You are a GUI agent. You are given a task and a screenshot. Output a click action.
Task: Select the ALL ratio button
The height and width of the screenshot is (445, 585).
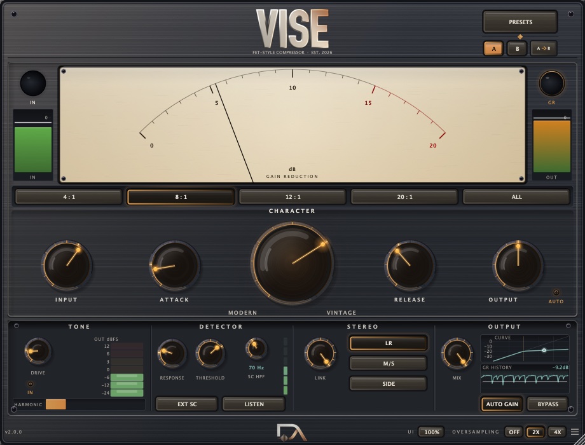[517, 197]
